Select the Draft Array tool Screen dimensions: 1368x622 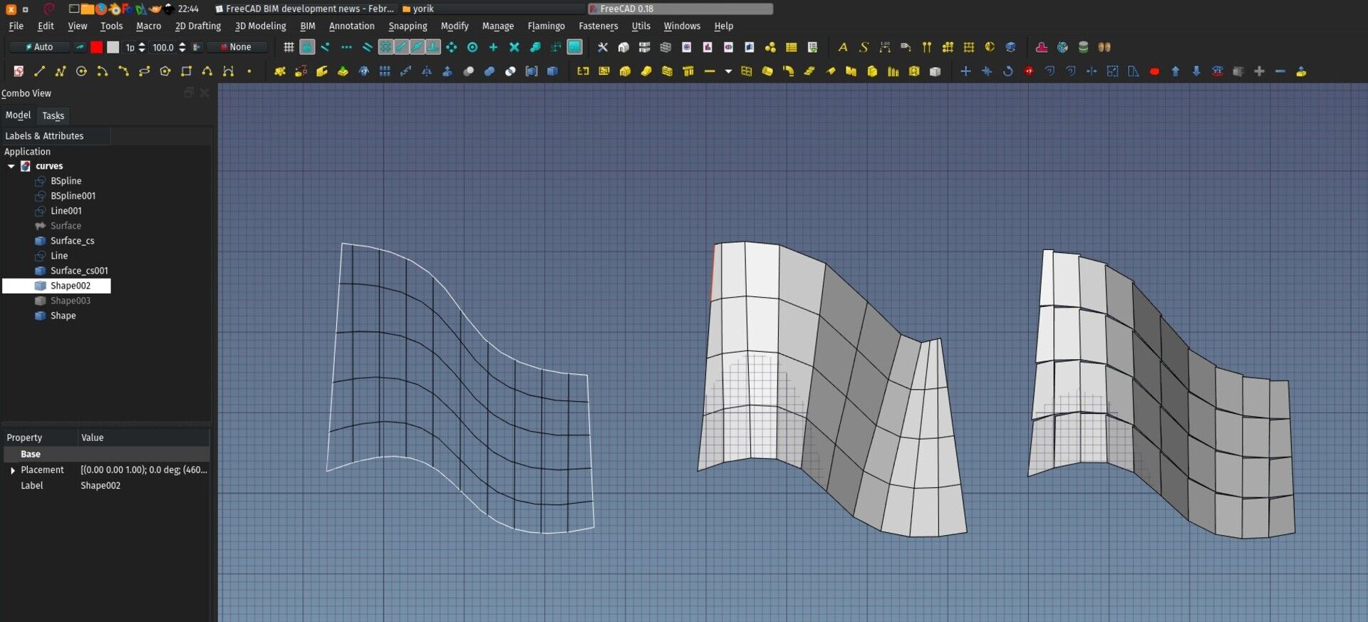click(385, 71)
